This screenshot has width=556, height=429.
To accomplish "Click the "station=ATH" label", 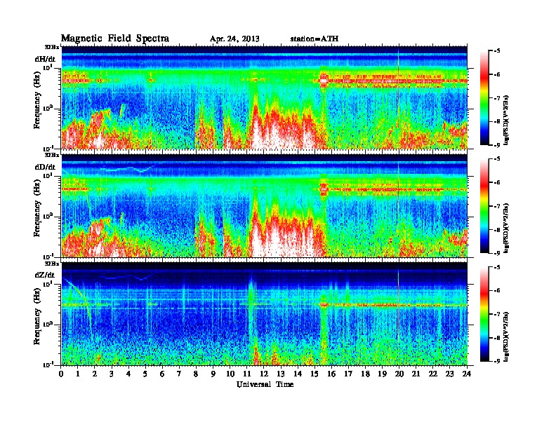I will [315, 39].
